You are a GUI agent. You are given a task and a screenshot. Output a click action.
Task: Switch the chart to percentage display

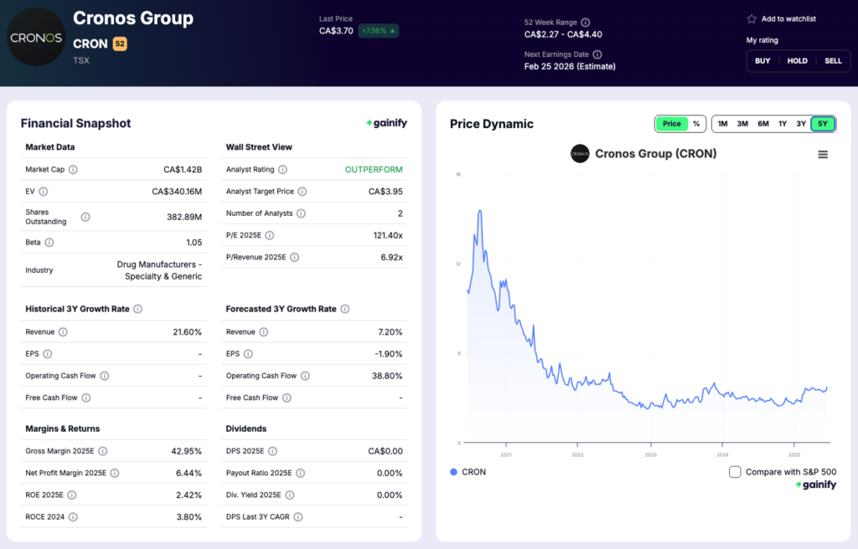696,123
